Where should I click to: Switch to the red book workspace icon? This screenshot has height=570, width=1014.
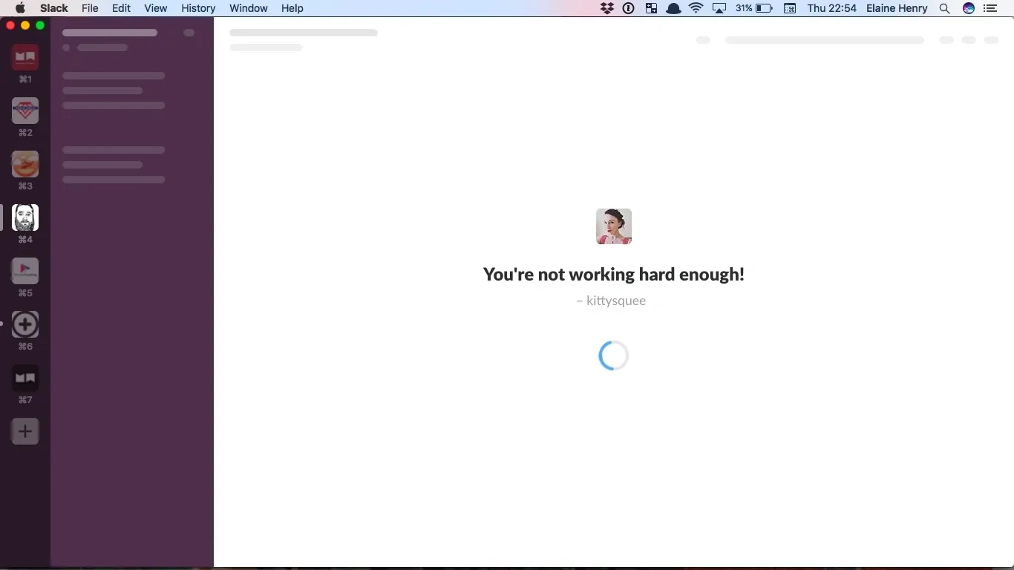click(x=25, y=57)
